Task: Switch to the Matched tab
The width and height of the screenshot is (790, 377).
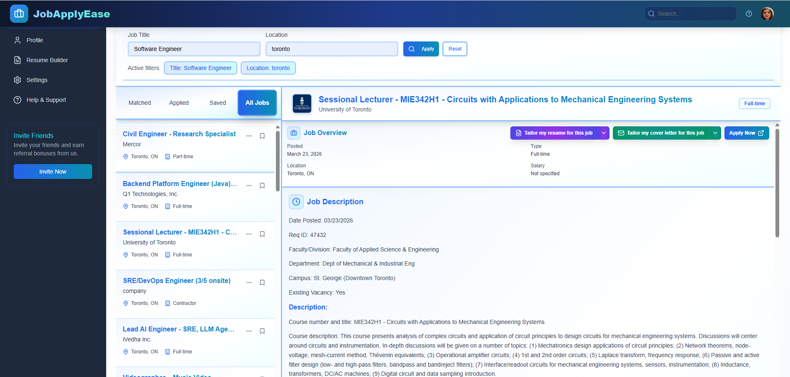Action: (x=139, y=103)
